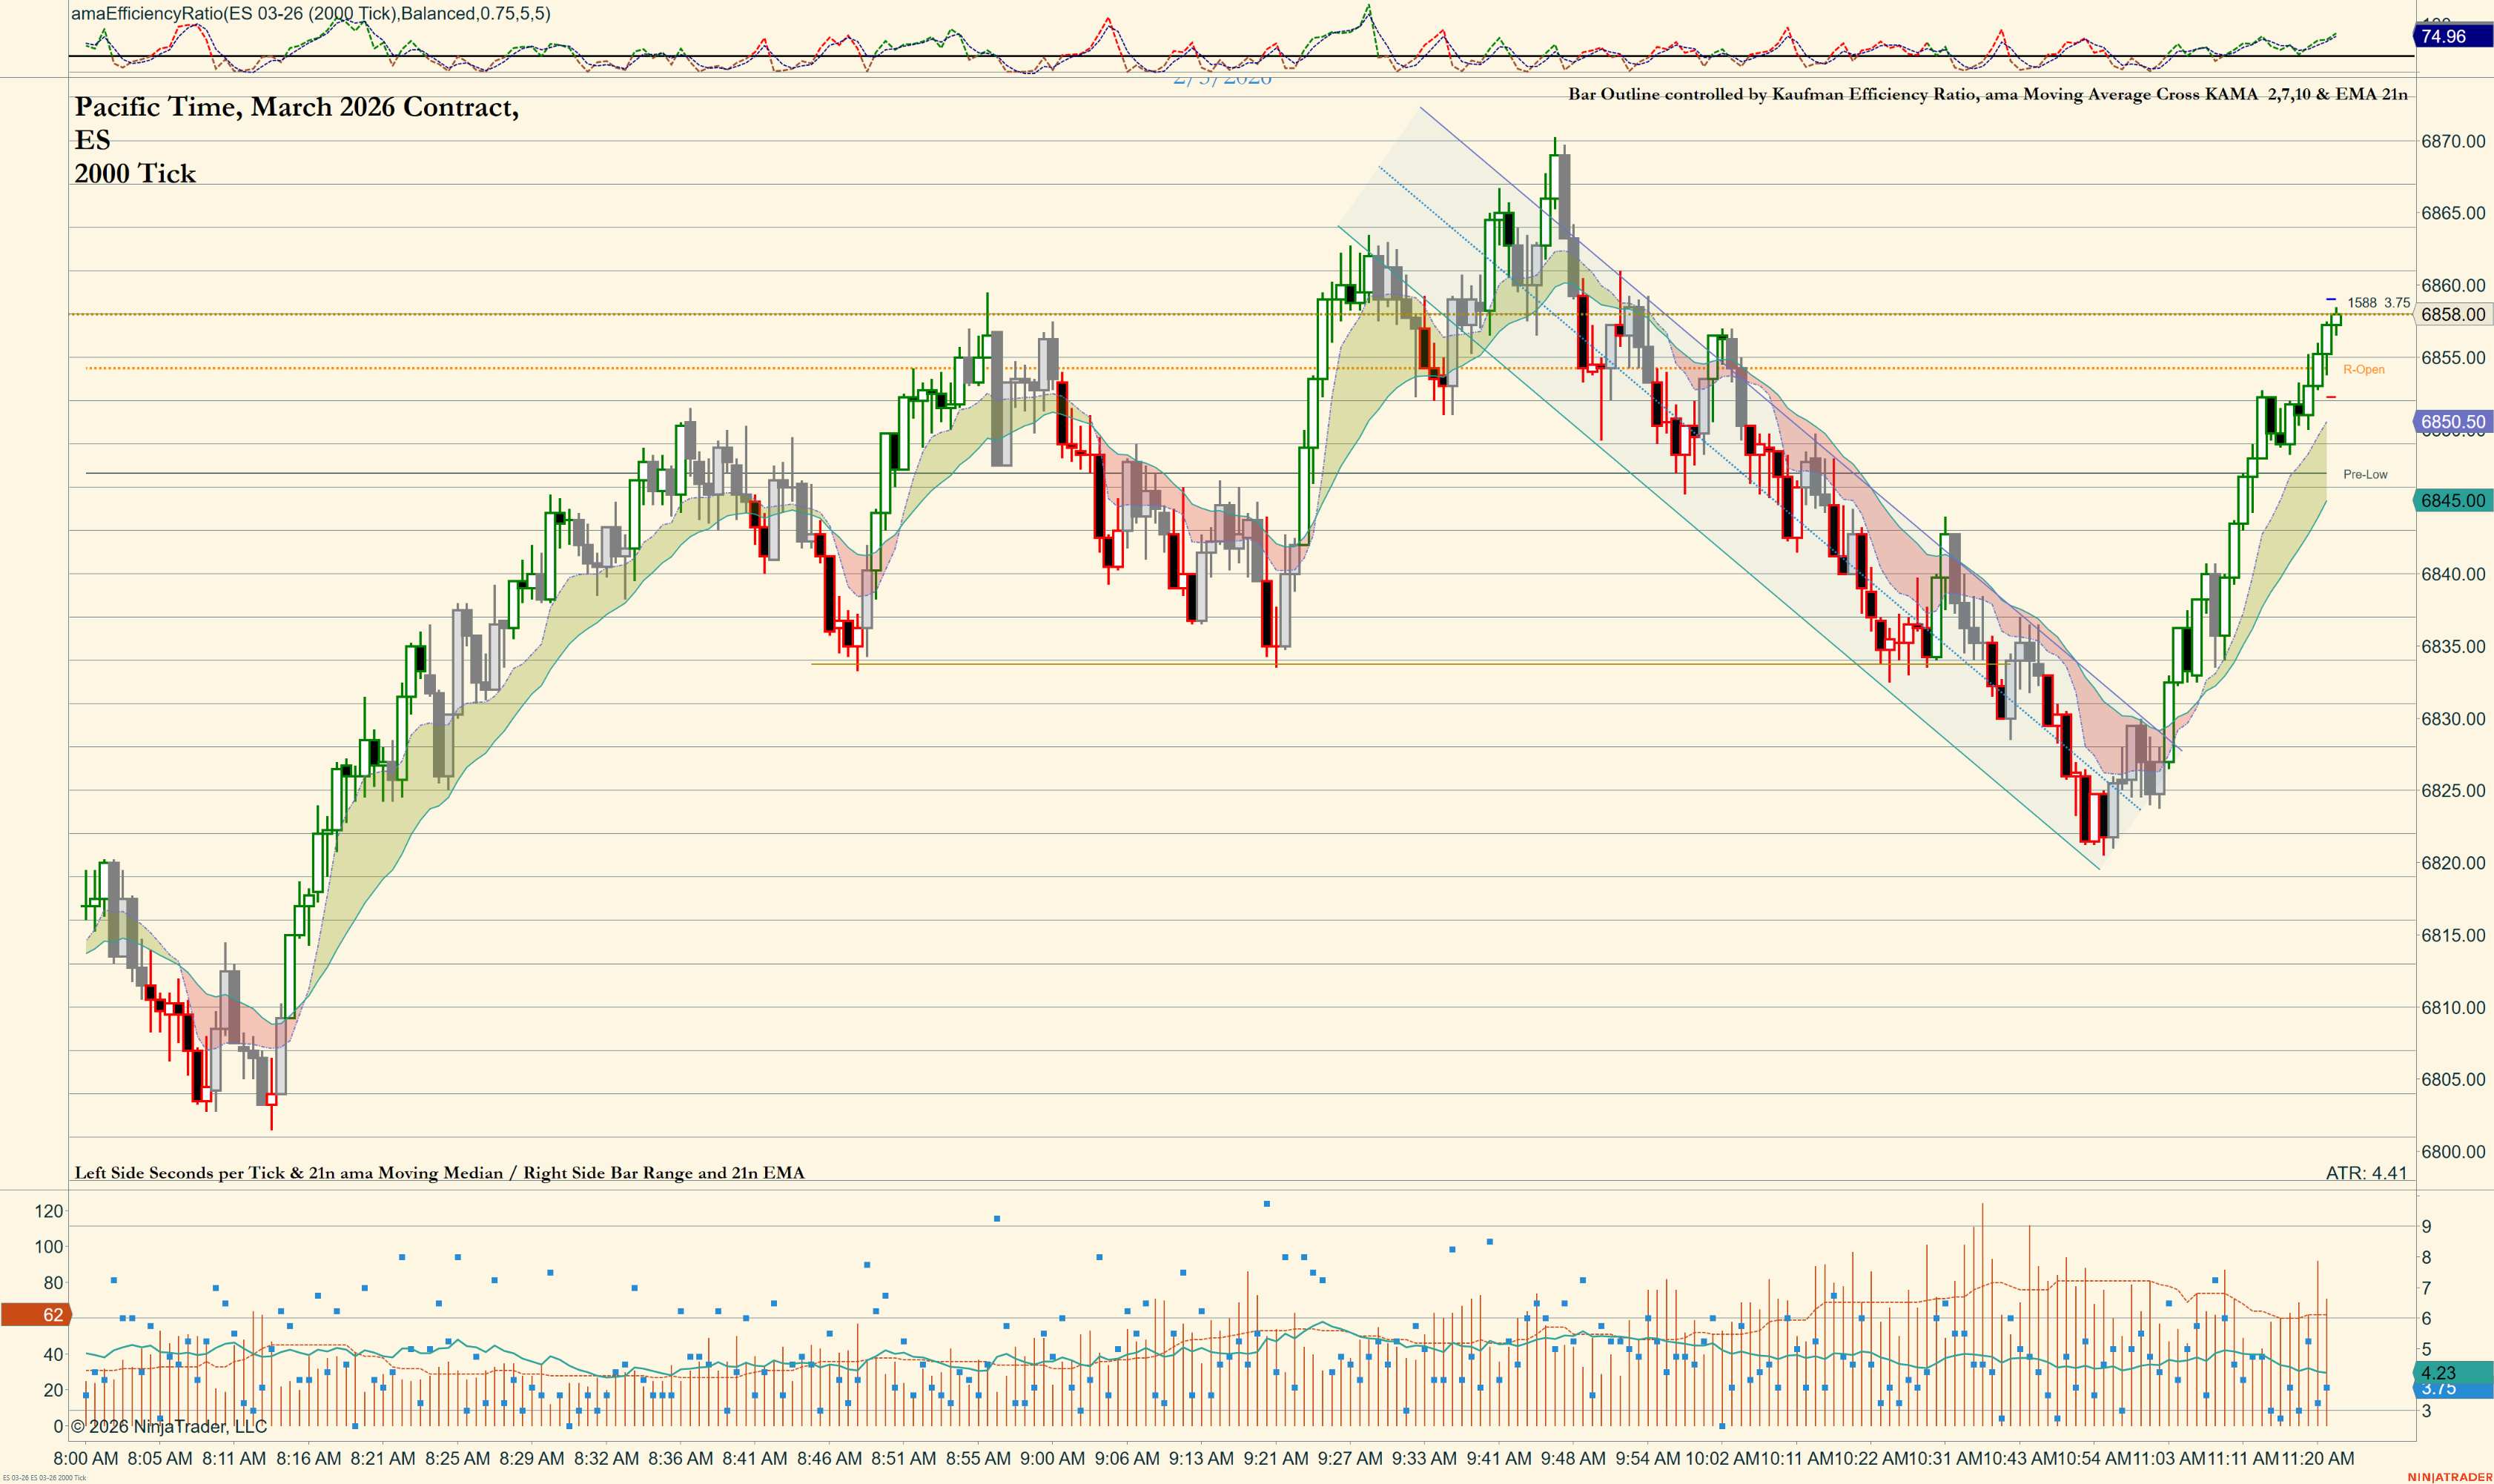
Task: Click the 6860.00 price axis label
Action: 2452,285
